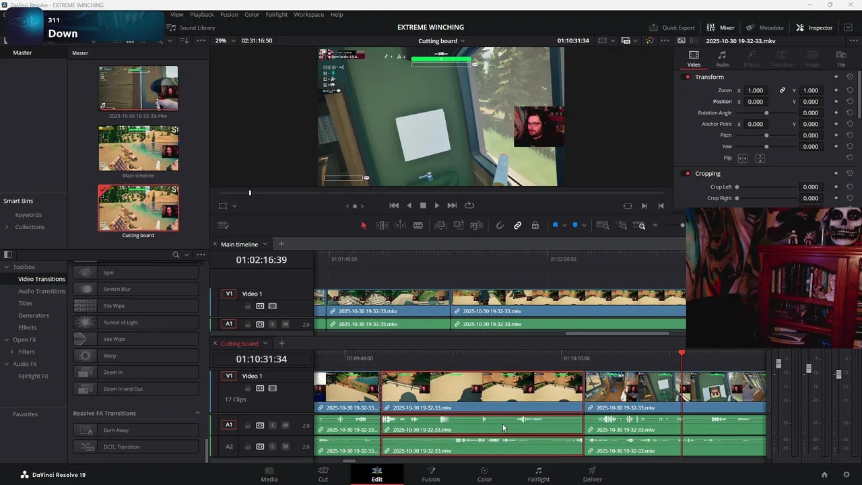Viewport: 862px width, 485px height.
Task: Collapse the Resolve FX Transitions section
Action: 197,414
